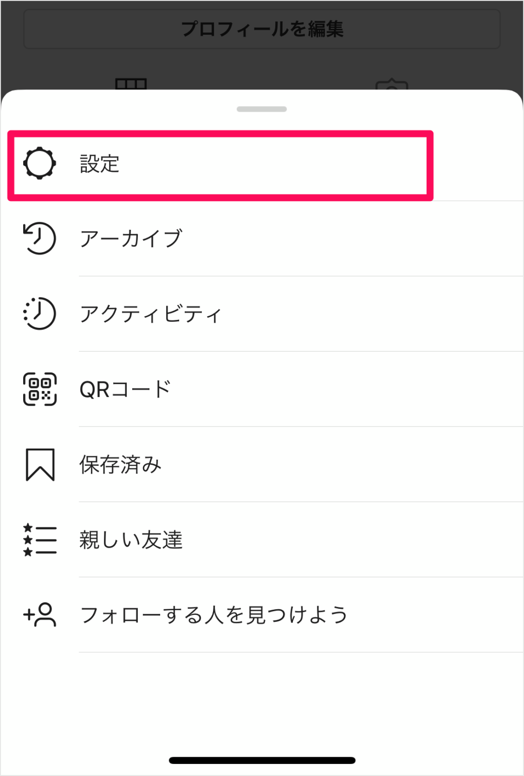Click the Archive clock-arrow icon

click(39, 238)
